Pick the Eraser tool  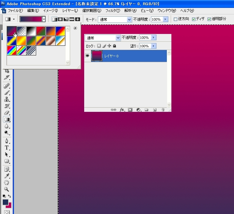click(x=7, y=113)
